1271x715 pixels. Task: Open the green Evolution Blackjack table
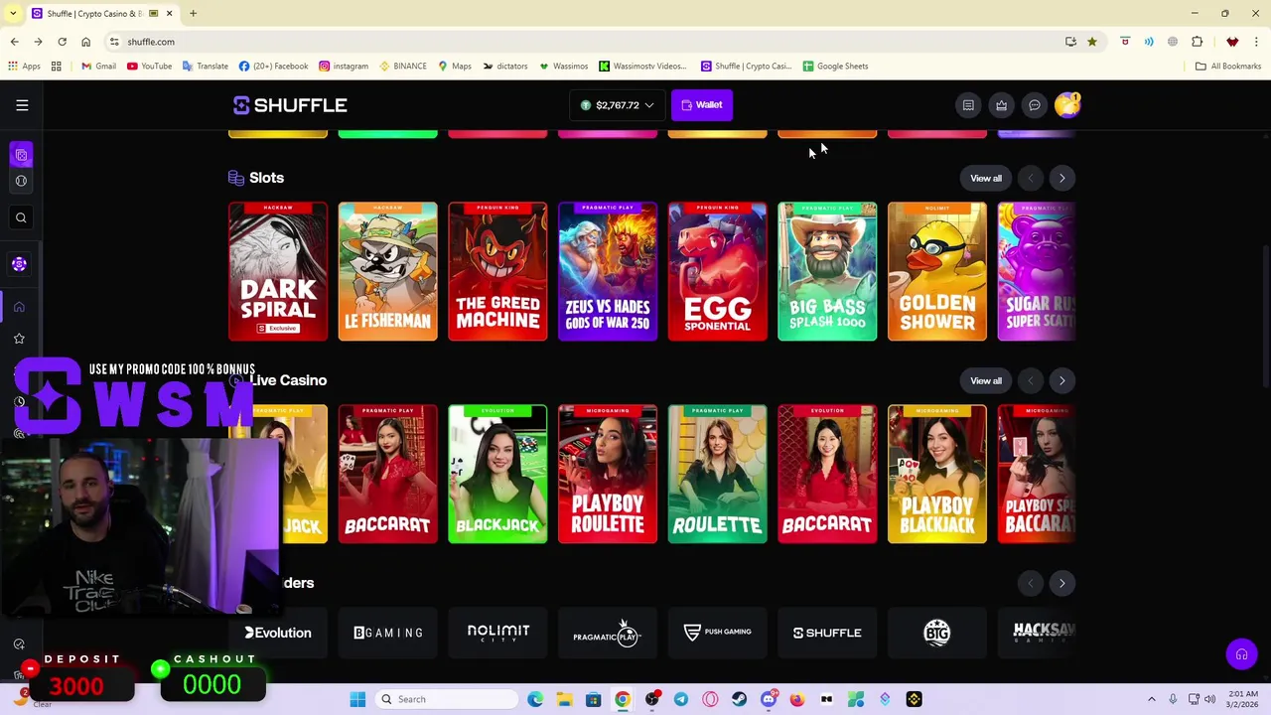click(x=497, y=475)
